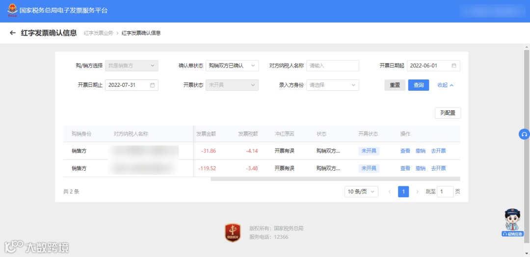530x257 pixels.
Task: Click the back arrow beside 红字发票确认信息
Action: coord(13,33)
